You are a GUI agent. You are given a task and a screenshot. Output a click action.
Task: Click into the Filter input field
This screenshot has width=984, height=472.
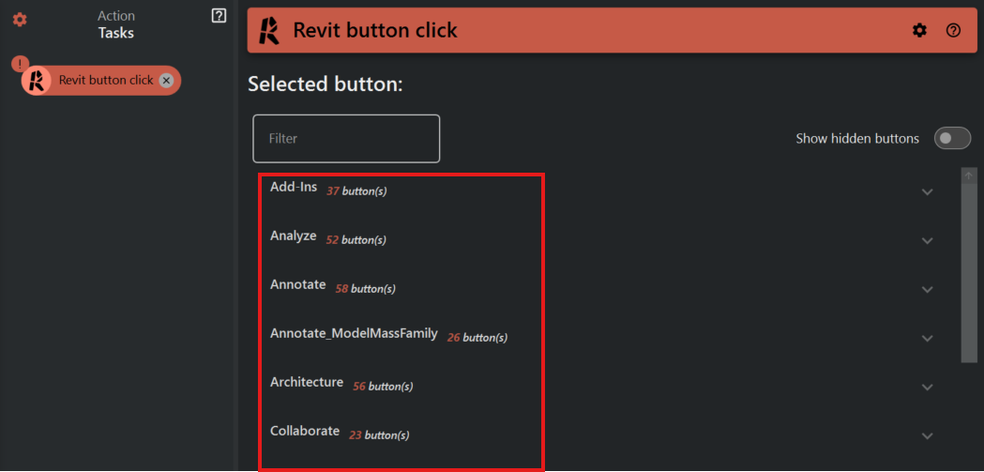pos(346,139)
